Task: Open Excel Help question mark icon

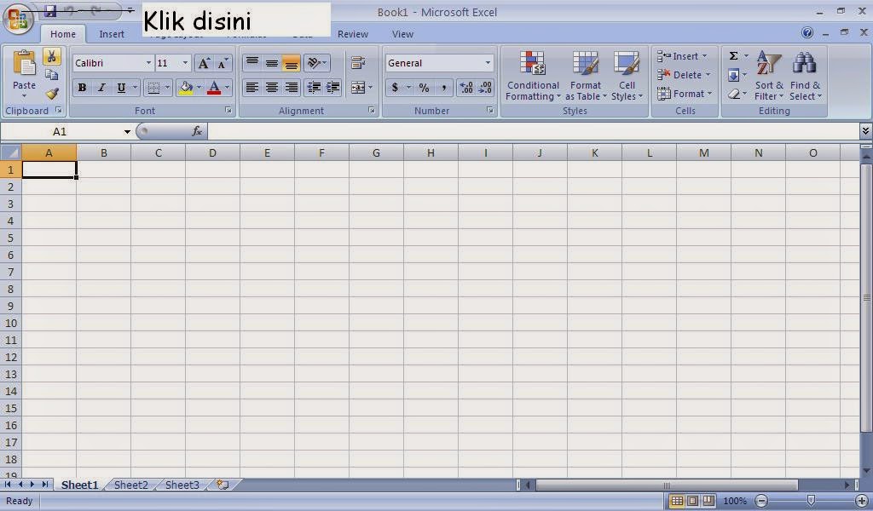Action: pos(807,33)
